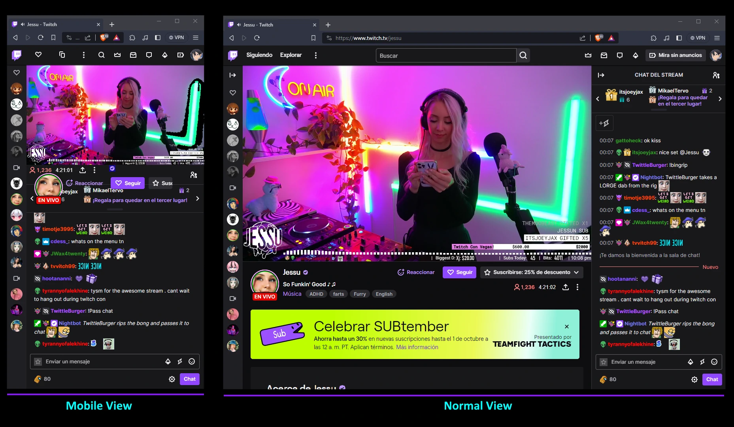This screenshot has height=427, width=734.
Task: Toggle sidebar panel in Mobile View browser toolbar
Action: (x=158, y=38)
